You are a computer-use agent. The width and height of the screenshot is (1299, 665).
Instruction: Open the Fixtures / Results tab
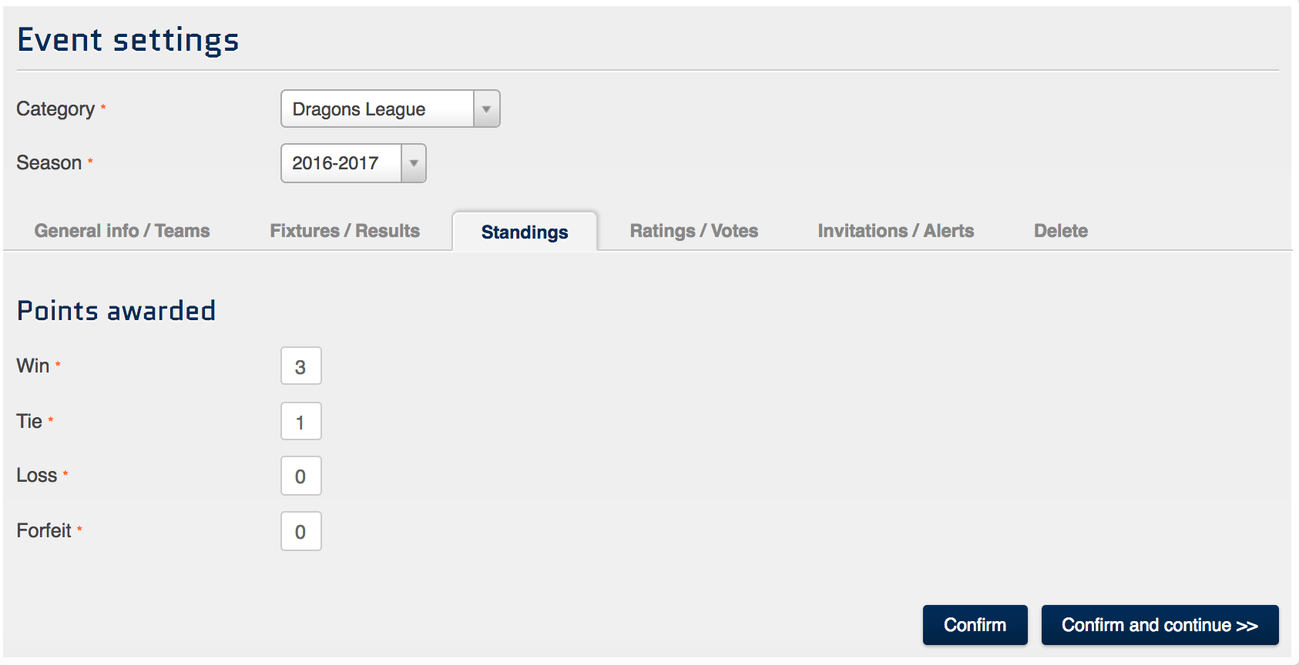[344, 231]
